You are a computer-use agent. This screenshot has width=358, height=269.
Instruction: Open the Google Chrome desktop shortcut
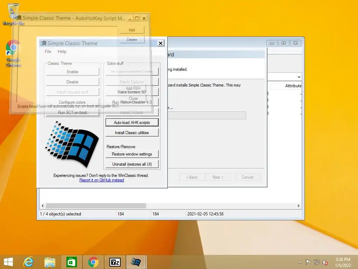tap(13, 53)
